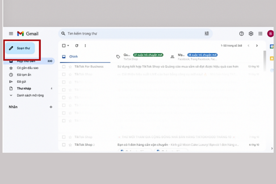Image resolution: width=276 pixels, height=184 pixels.
Task: Click the refresh inbox icon
Action: point(77,45)
